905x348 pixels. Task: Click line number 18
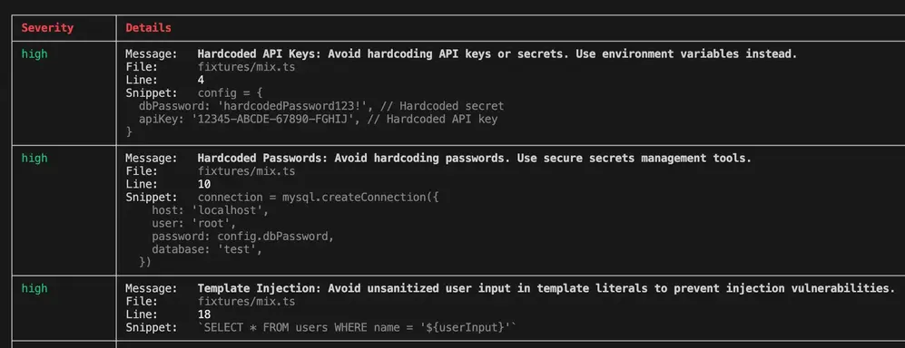click(203, 314)
